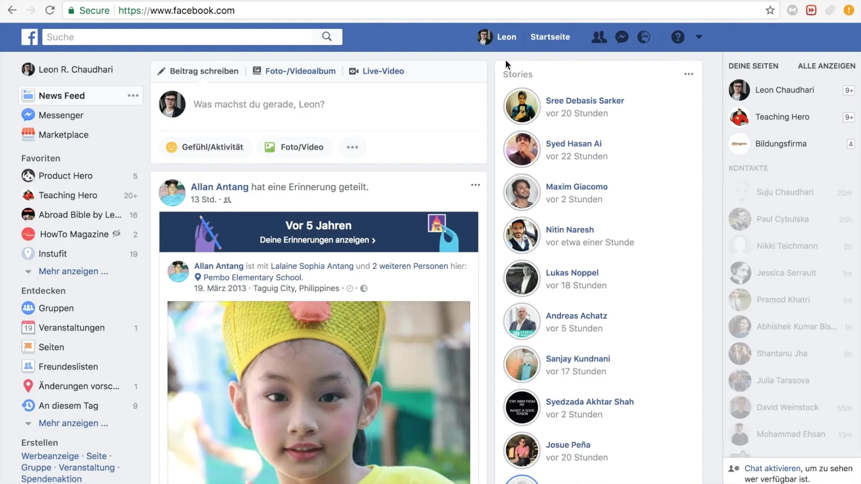Click Spendenaktion create link
Screen dimensions: 861x484
click(51, 479)
